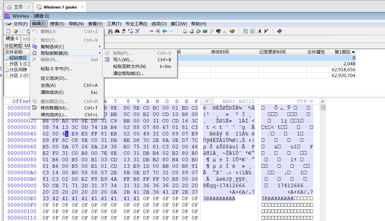Select the 分区间隙 row

(180, 70)
